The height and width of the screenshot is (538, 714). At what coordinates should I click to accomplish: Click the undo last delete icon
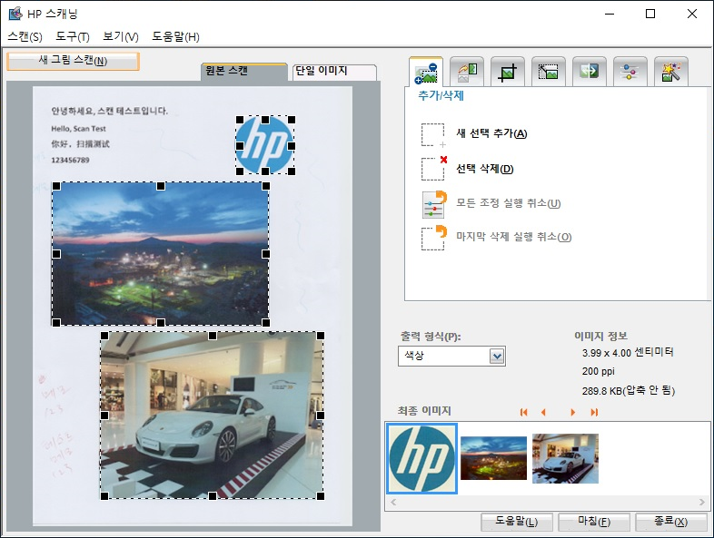coord(434,238)
